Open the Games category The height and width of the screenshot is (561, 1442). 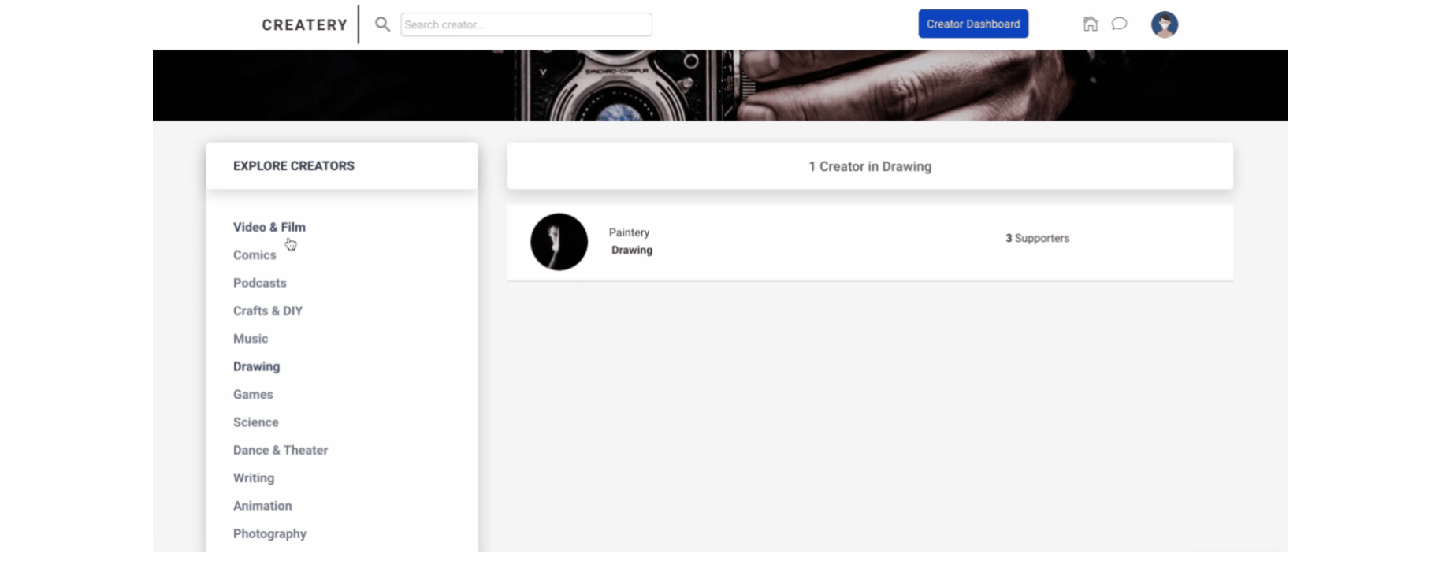coord(253,395)
